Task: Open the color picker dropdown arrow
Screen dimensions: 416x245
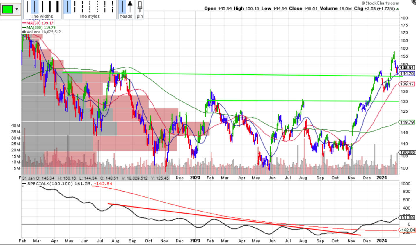Action: point(16,9)
